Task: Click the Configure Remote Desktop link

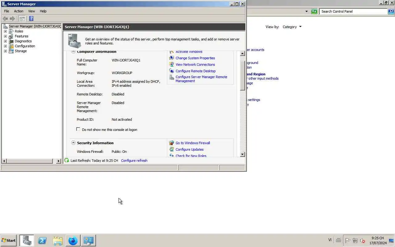Action: 196,71
